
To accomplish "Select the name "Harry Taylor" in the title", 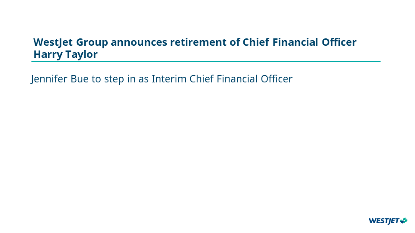I will coord(65,55).
